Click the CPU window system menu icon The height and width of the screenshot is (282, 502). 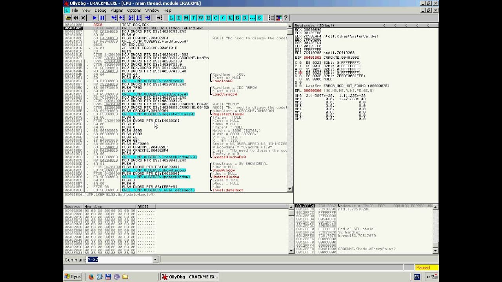(x=67, y=10)
